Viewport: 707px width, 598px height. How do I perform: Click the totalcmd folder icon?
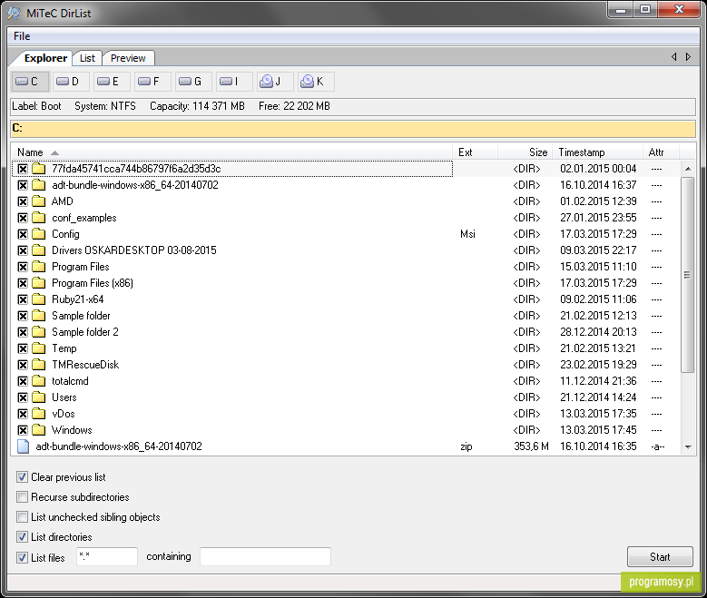coord(39,381)
